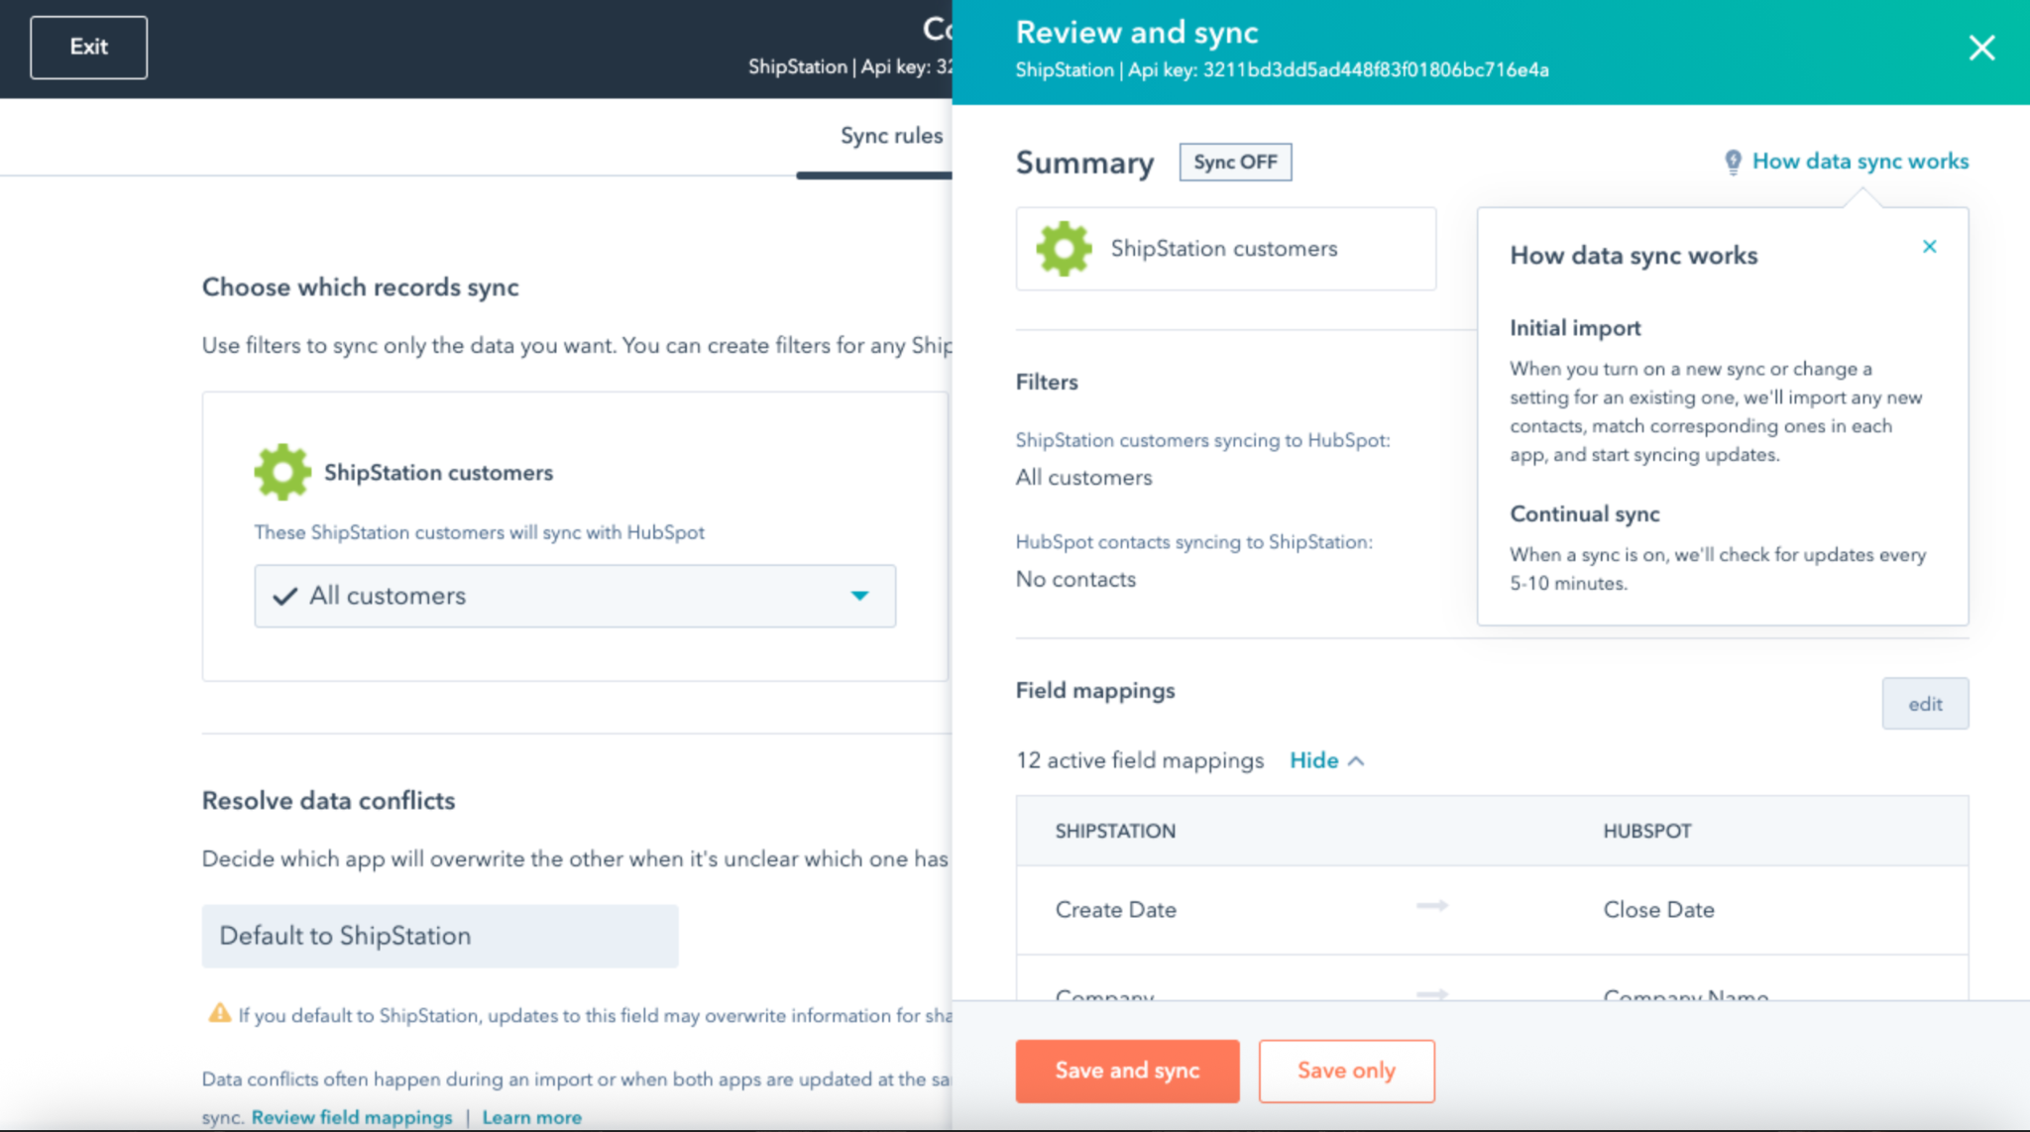Close the Review and sync panel
The height and width of the screenshot is (1132, 2030).
coord(1981,48)
